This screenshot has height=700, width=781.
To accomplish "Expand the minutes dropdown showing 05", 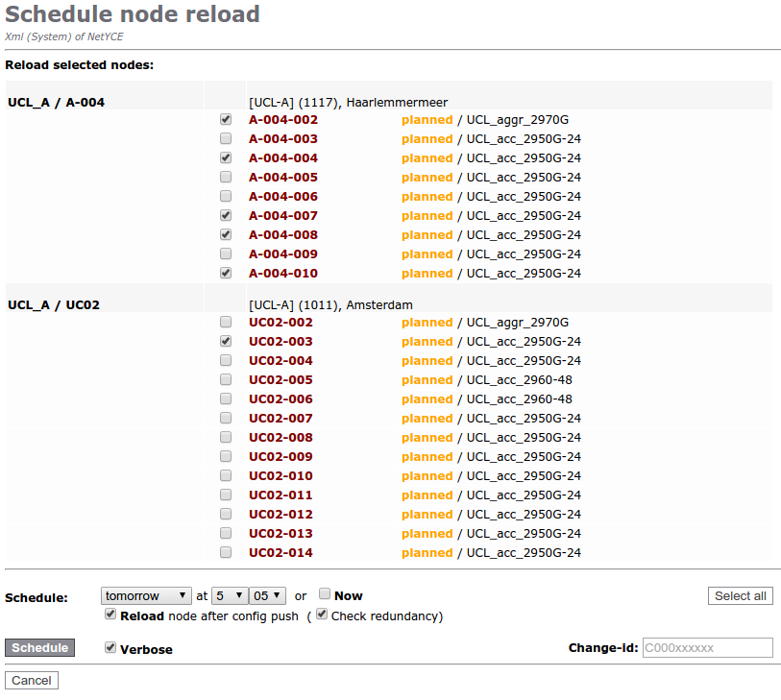I will [x=267, y=596].
